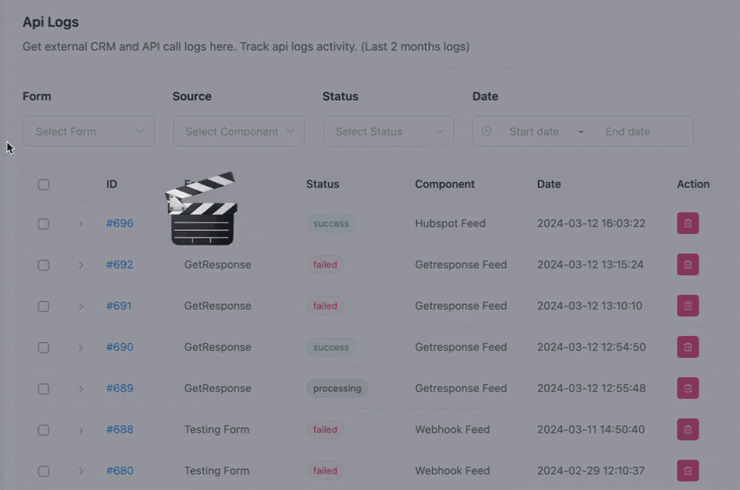This screenshot has height=490, width=740.
Task: Open the Select Form dropdown
Action: pos(89,131)
